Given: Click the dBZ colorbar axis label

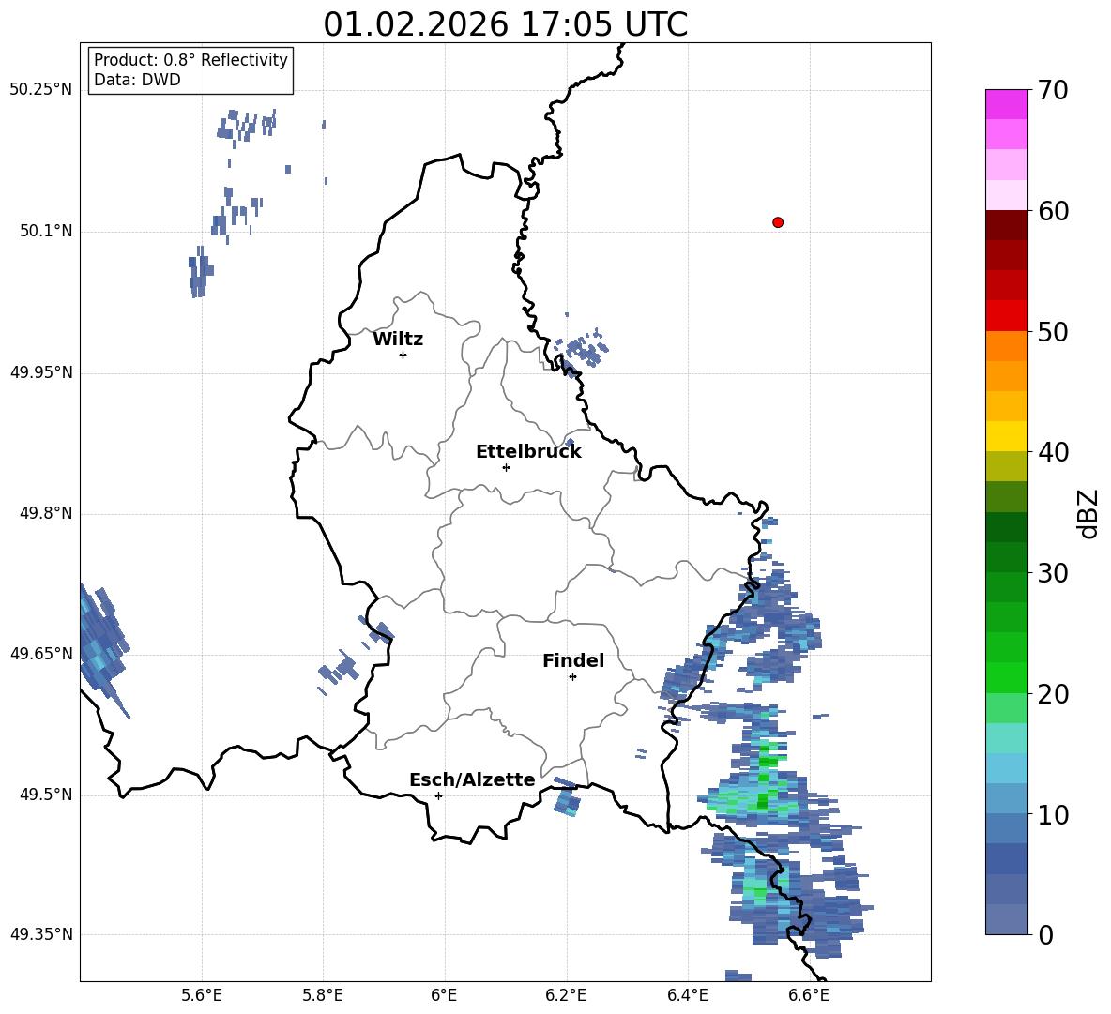Looking at the screenshot, I should coord(1088,513).
